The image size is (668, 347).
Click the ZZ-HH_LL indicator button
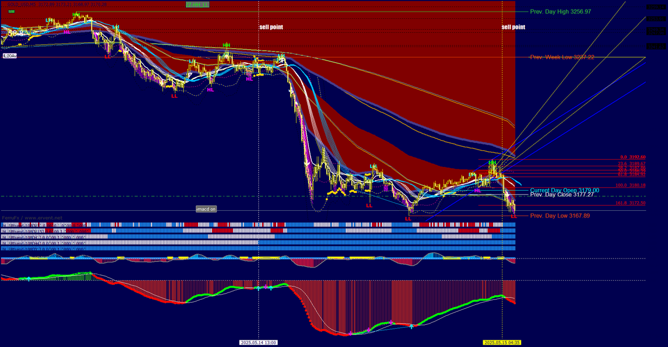pyautogui.click(x=198, y=4)
